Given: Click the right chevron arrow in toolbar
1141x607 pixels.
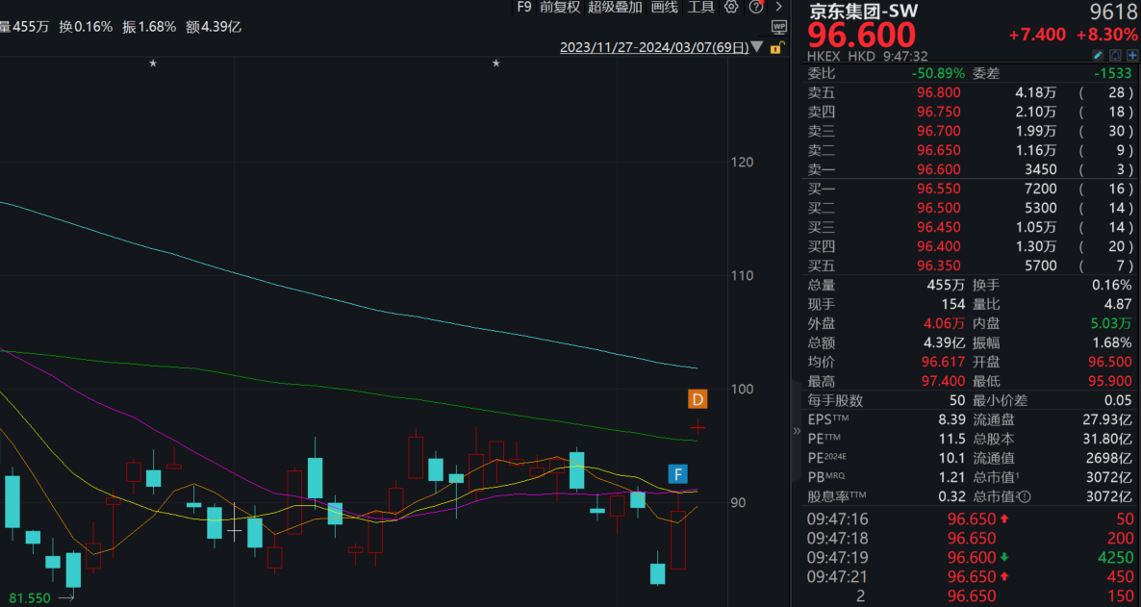Looking at the screenshot, I should click(778, 8).
